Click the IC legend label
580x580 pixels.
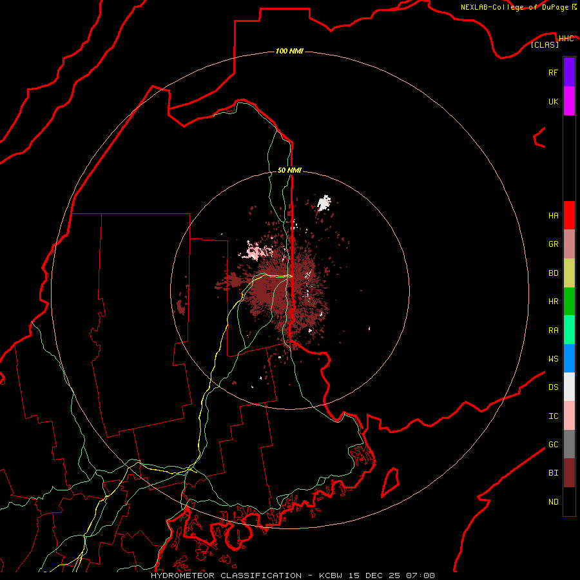[x=553, y=416]
